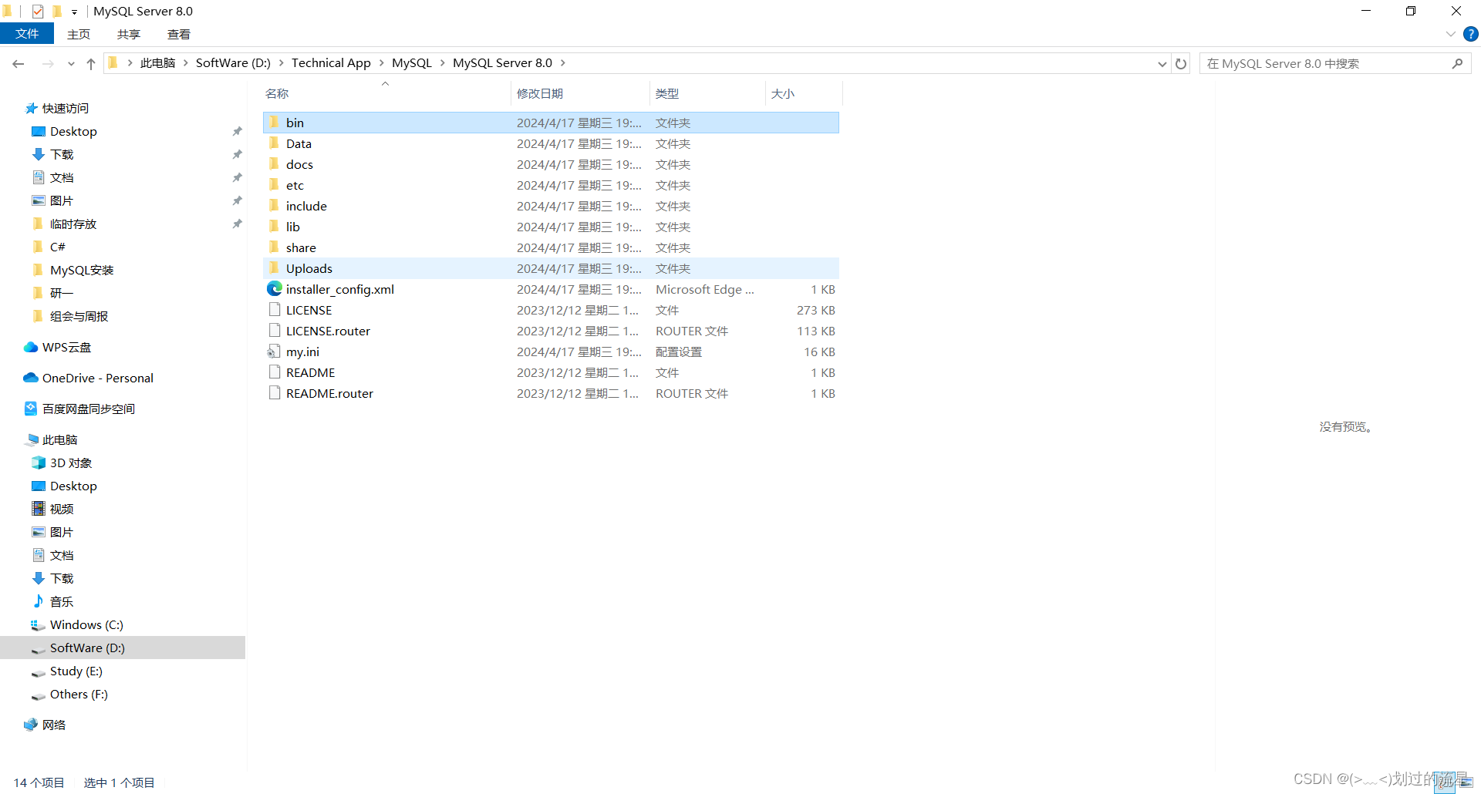1481x794 pixels.
Task: Select the include folder
Action: [x=551, y=206]
